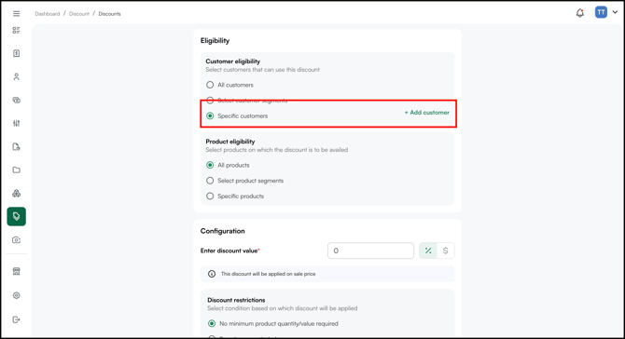
Task: Switch discount type to percentage
Action: [x=428, y=251]
